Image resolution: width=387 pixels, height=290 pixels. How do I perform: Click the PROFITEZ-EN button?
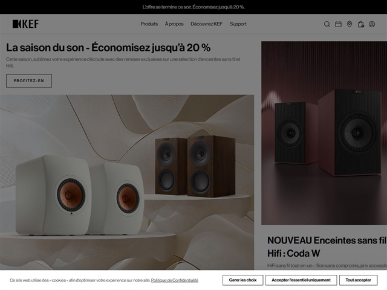(29, 80)
